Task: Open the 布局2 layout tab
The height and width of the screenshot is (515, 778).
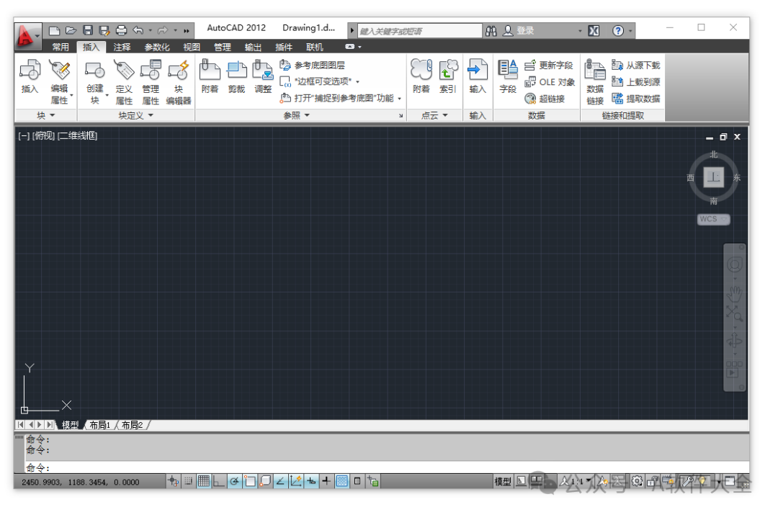Action: coord(133,425)
